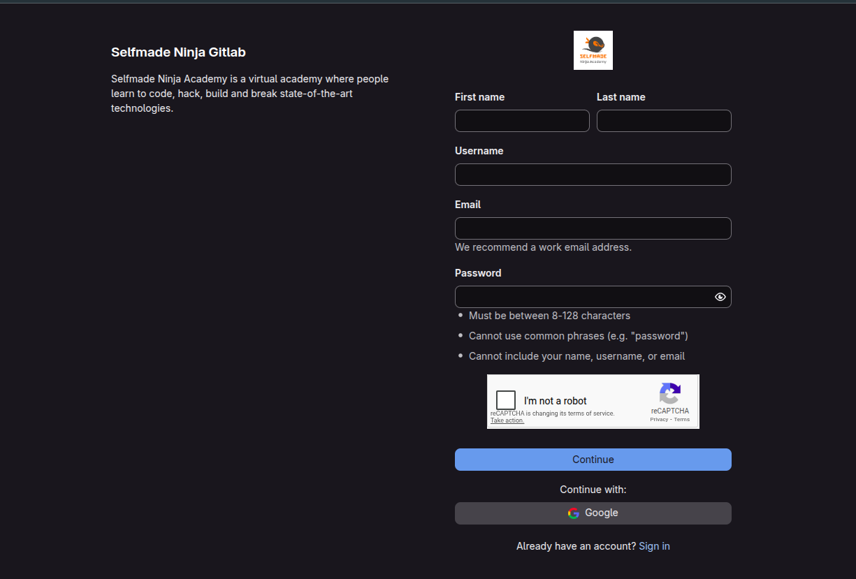Viewport: 856px width, 579px height.
Task: Show password using the eye icon
Action: (x=720, y=297)
